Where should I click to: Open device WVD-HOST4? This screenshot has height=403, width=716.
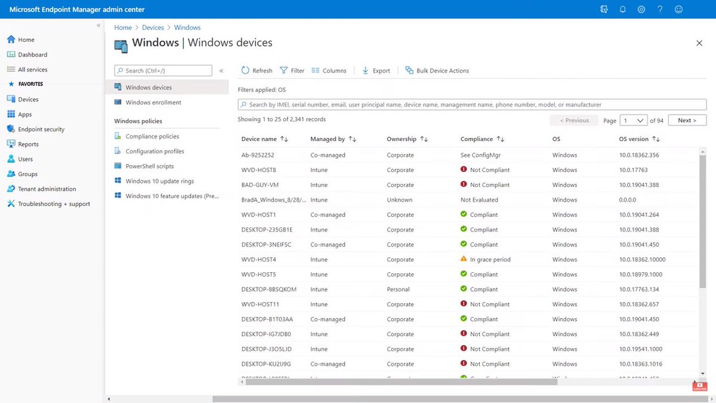point(258,260)
